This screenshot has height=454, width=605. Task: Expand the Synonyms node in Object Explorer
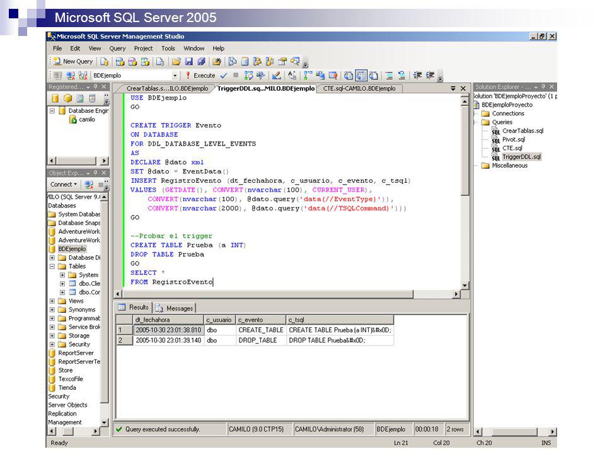click(52, 310)
